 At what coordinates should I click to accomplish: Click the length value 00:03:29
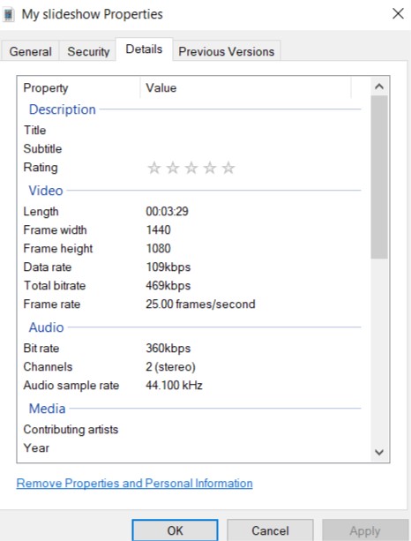(168, 211)
